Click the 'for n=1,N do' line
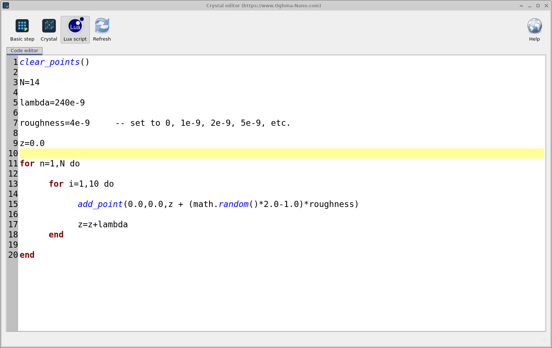 tap(50, 163)
